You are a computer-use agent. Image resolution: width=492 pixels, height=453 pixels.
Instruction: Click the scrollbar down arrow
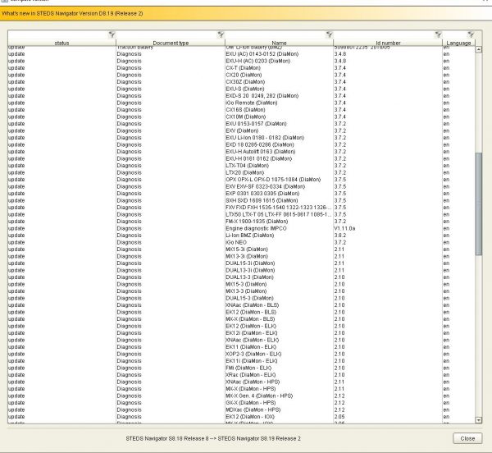pyautogui.click(x=479, y=420)
